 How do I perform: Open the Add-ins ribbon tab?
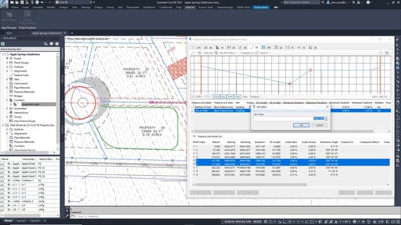click(190, 7)
